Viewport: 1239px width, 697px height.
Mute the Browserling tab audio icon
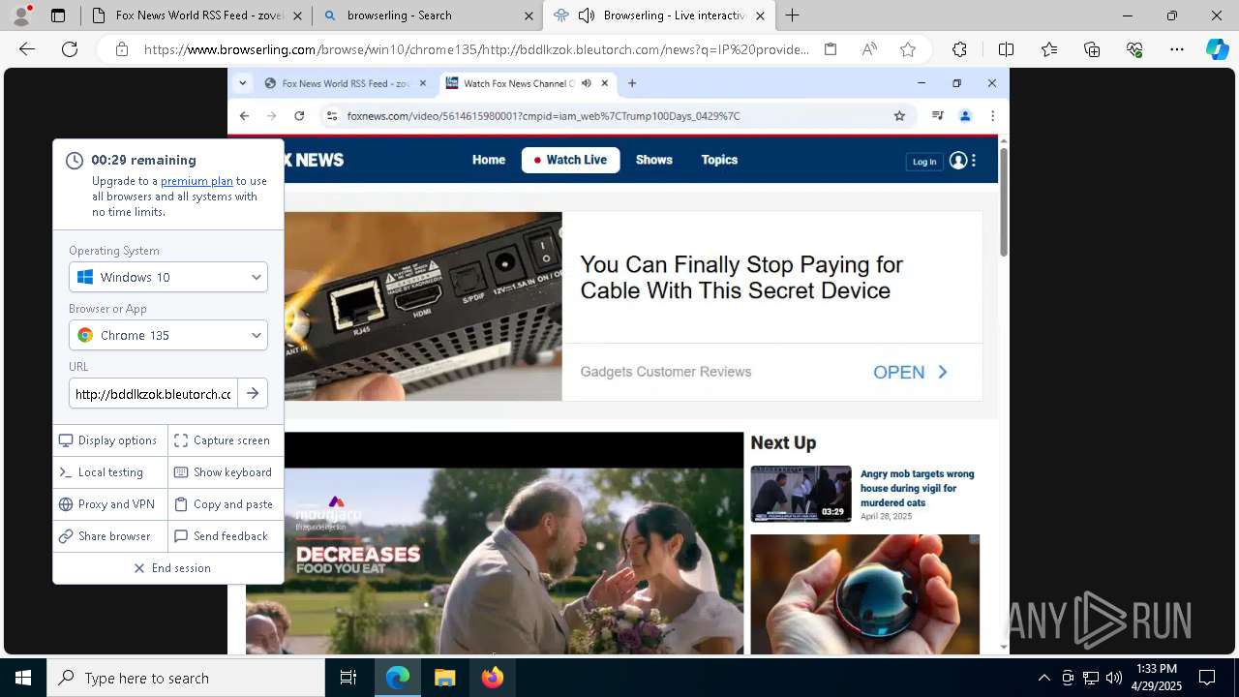587,15
